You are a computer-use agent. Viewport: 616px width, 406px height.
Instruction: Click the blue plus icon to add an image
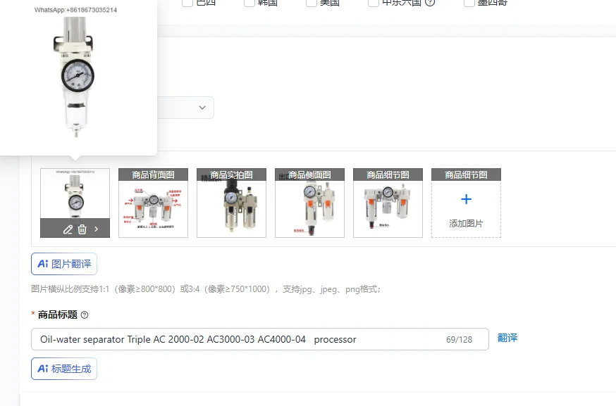[467, 199]
